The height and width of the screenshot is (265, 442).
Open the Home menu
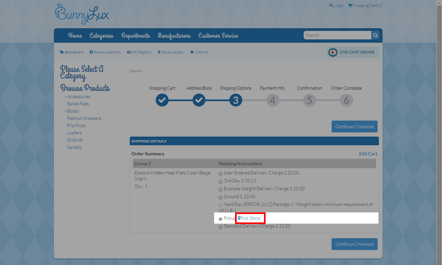pyautogui.click(x=75, y=35)
